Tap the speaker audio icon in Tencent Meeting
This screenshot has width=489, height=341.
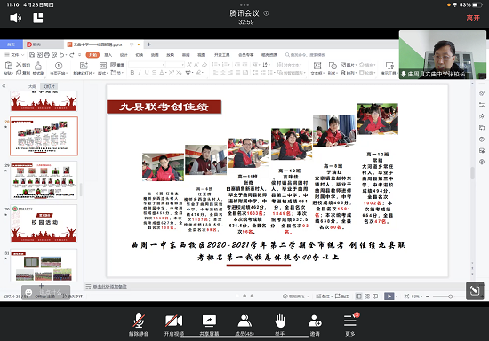(15, 18)
